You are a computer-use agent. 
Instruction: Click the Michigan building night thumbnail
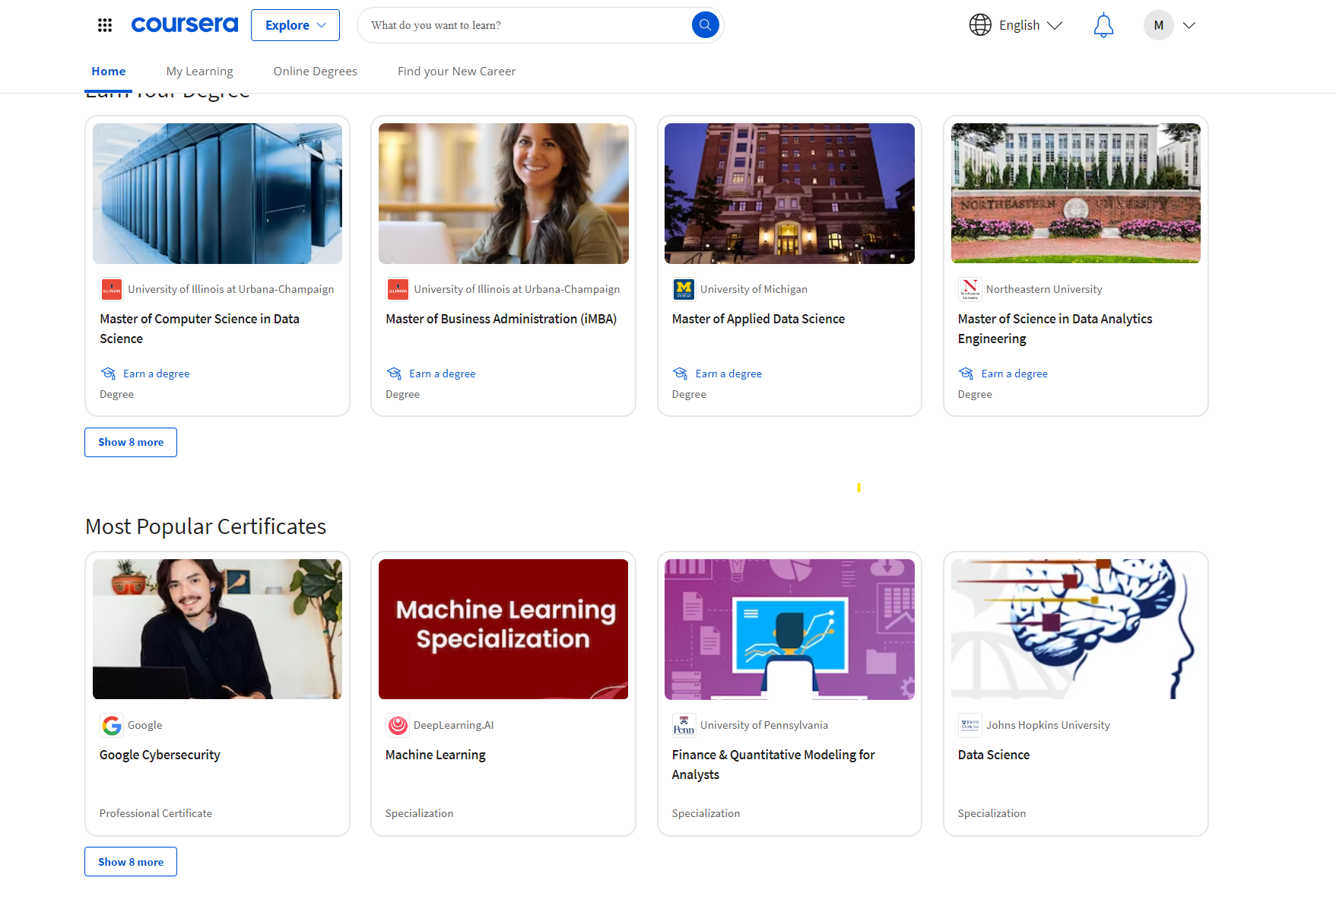pyautogui.click(x=789, y=193)
